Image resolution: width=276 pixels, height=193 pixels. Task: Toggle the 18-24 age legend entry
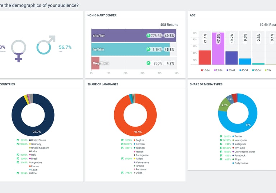point(205,70)
